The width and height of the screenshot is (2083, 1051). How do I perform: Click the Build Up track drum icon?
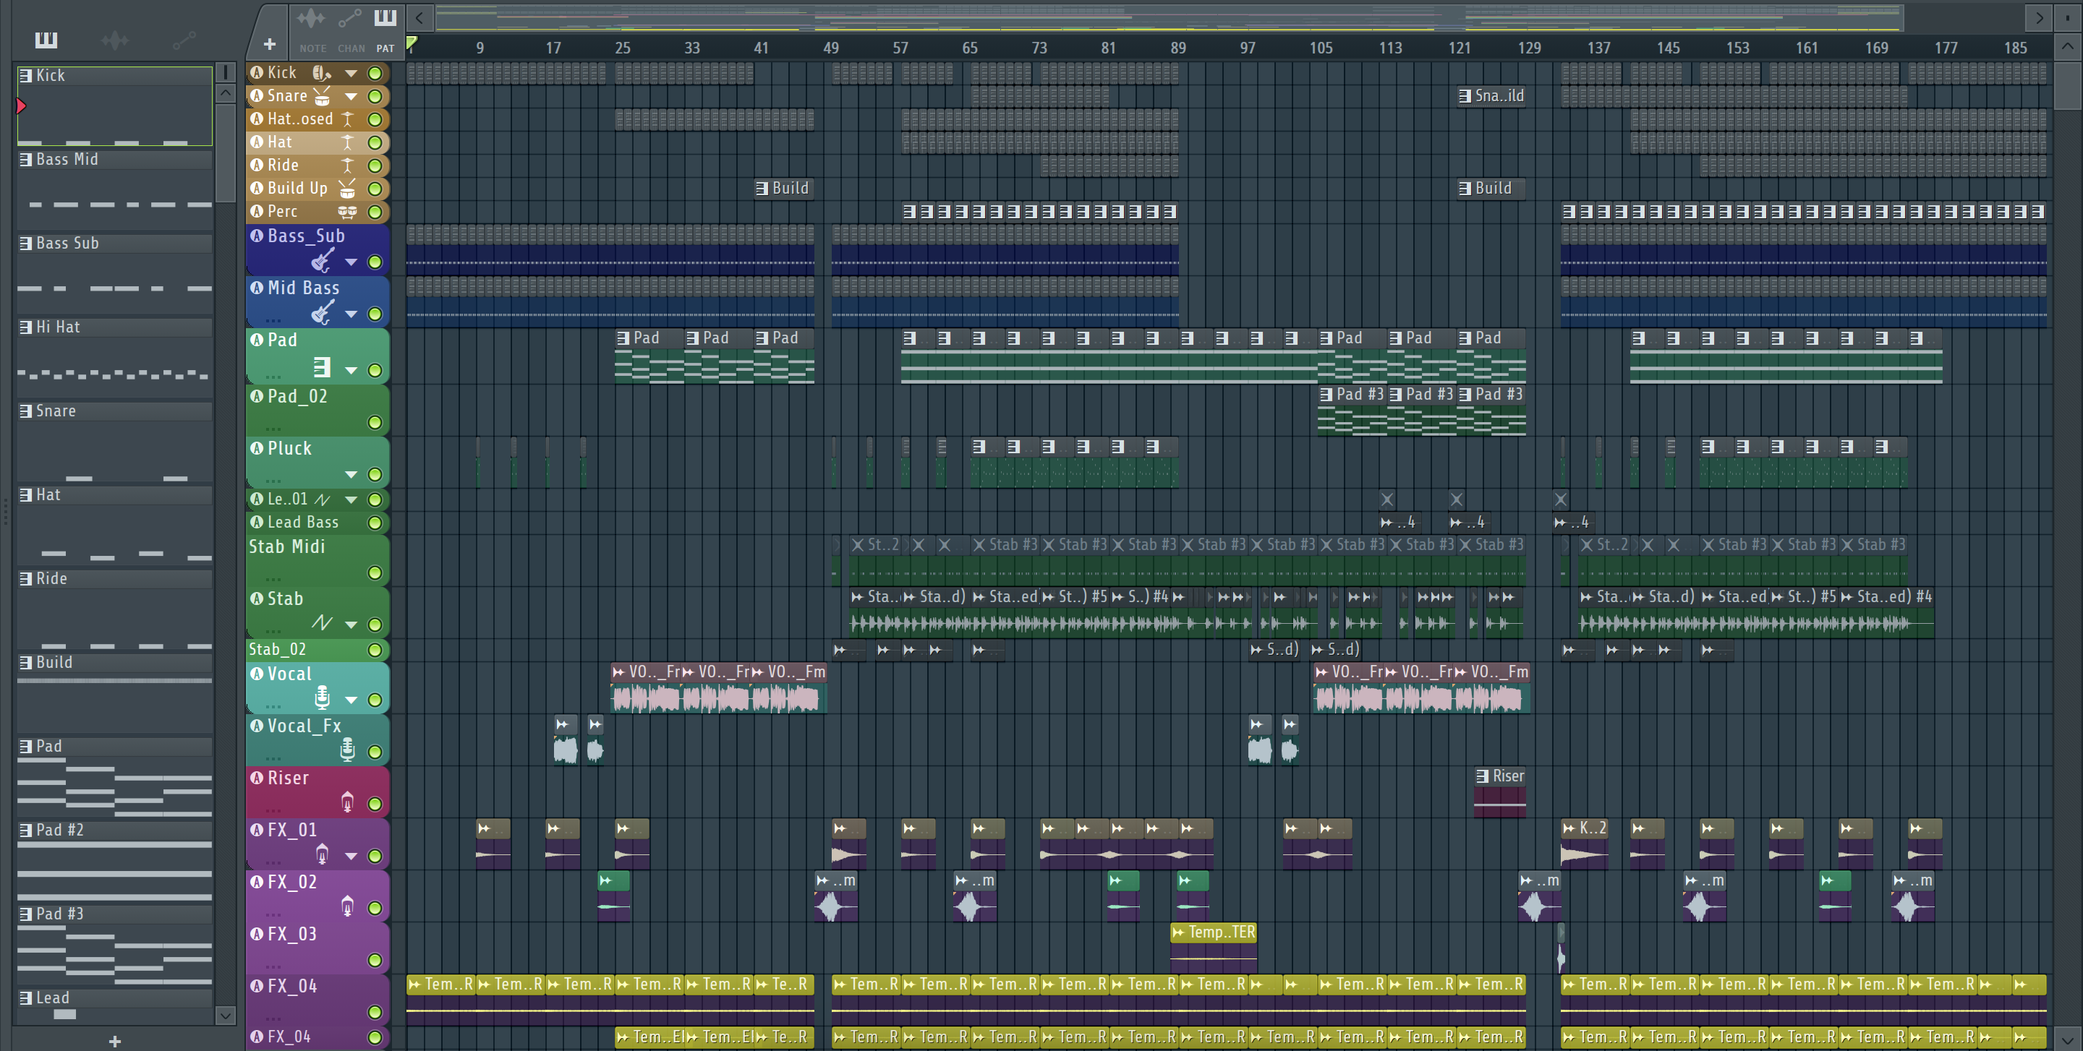pyautogui.click(x=347, y=188)
